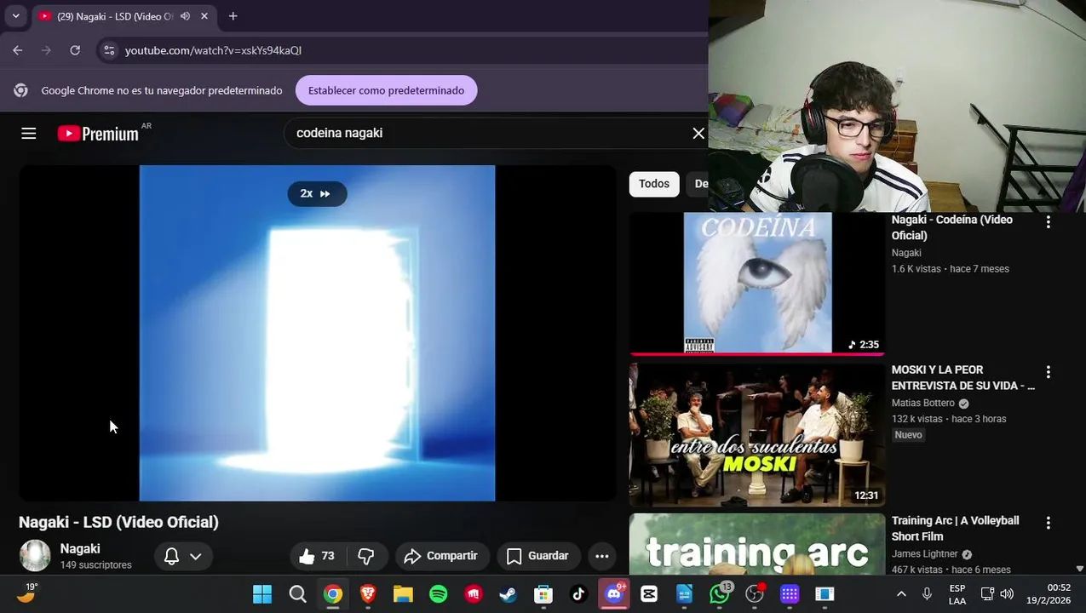The width and height of the screenshot is (1086, 613).
Task: Open the three-dot more actions menu under the video
Action: tap(601, 556)
